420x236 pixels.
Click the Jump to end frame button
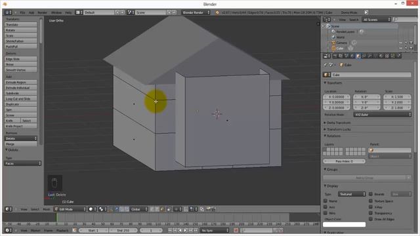[x=196, y=230]
